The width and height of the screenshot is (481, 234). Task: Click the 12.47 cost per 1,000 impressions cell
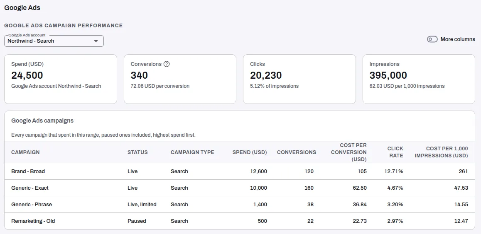pos(461,221)
